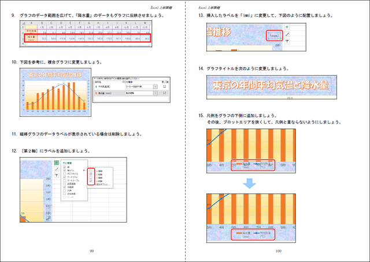Open その他のオプション in axis label submenu

click(103, 184)
